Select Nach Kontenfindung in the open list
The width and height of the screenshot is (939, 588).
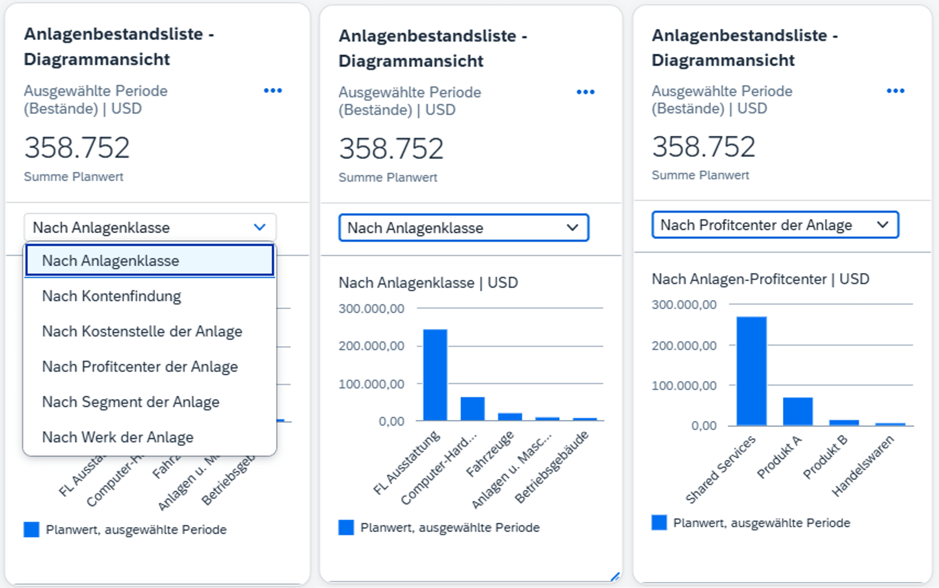(x=112, y=296)
